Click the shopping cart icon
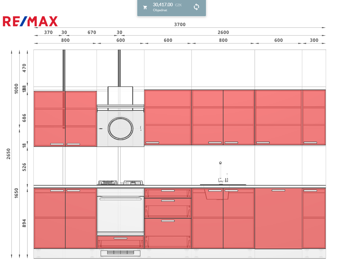The image size is (361, 272). pos(145,7)
